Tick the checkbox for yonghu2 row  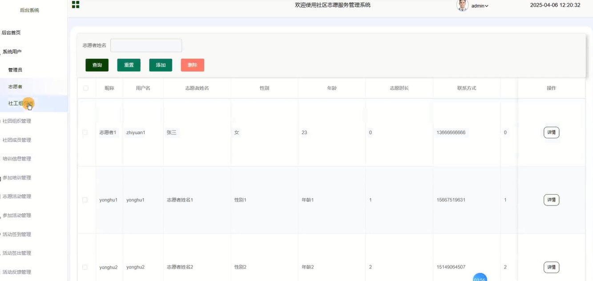[85, 267]
